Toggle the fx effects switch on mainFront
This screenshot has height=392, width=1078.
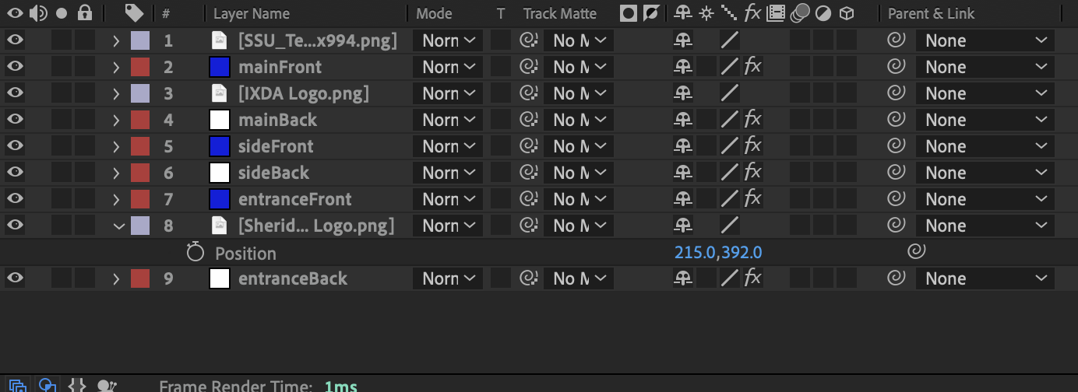coord(752,67)
